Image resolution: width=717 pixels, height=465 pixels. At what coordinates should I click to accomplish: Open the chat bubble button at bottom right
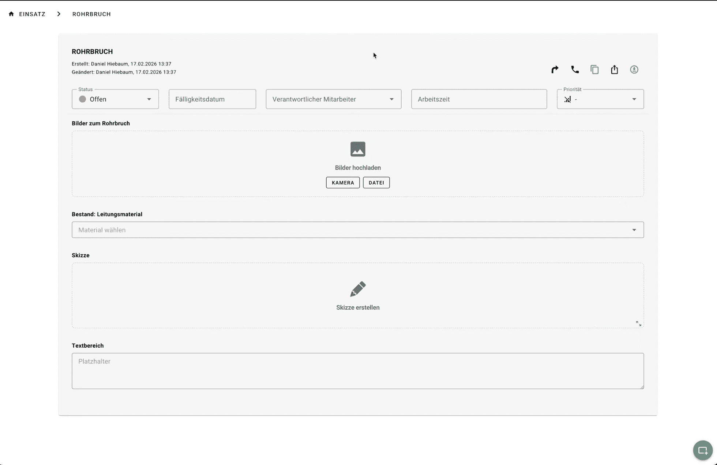point(702,450)
